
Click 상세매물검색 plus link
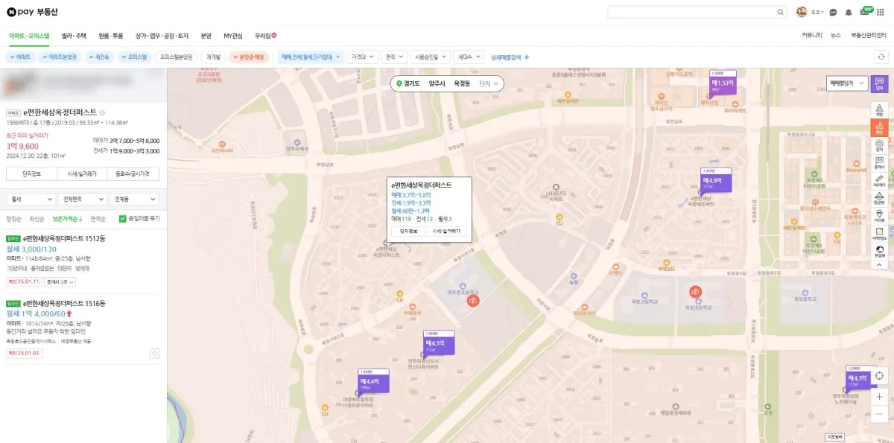pos(510,57)
